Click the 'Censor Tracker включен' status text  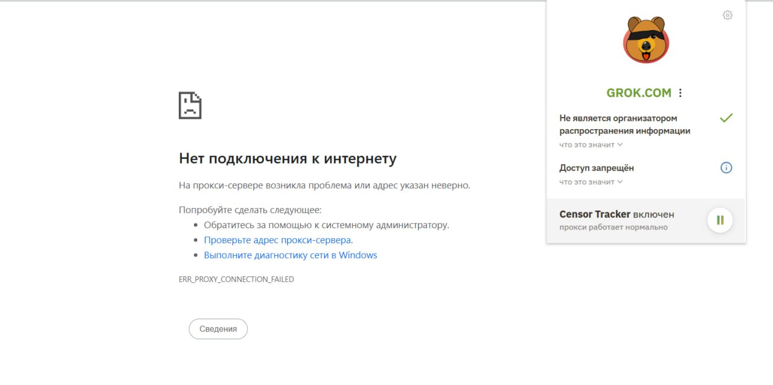pyautogui.click(x=617, y=214)
